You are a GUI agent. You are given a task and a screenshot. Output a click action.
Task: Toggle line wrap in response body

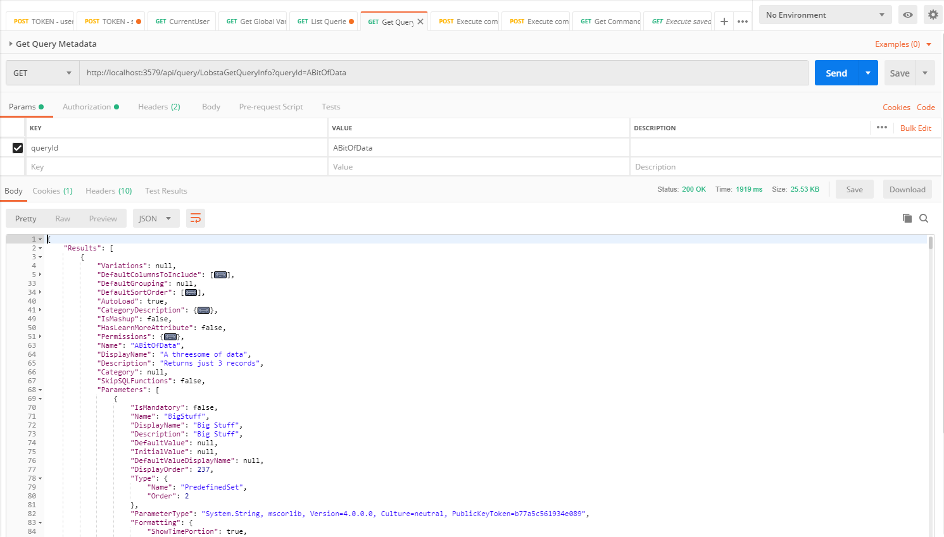pos(196,218)
